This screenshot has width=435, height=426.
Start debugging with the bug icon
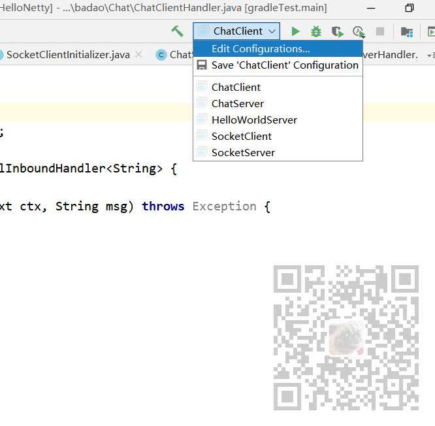tap(316, 31)
